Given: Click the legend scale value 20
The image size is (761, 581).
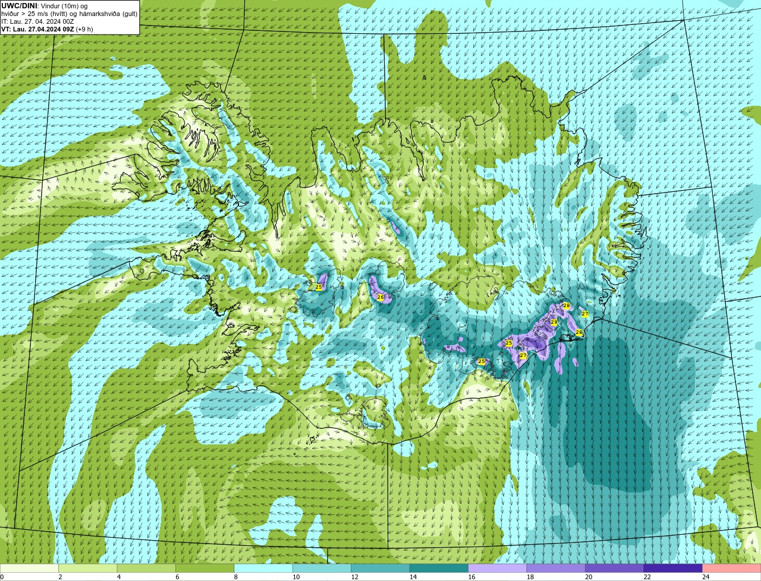Looking at the screenshot, I should (x=588, y=577).
